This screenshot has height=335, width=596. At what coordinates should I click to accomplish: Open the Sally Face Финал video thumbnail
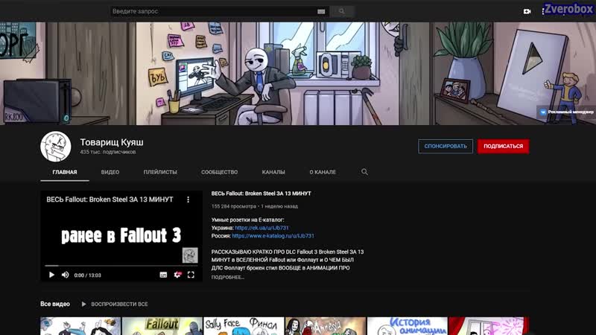click(x=244, y=326)
